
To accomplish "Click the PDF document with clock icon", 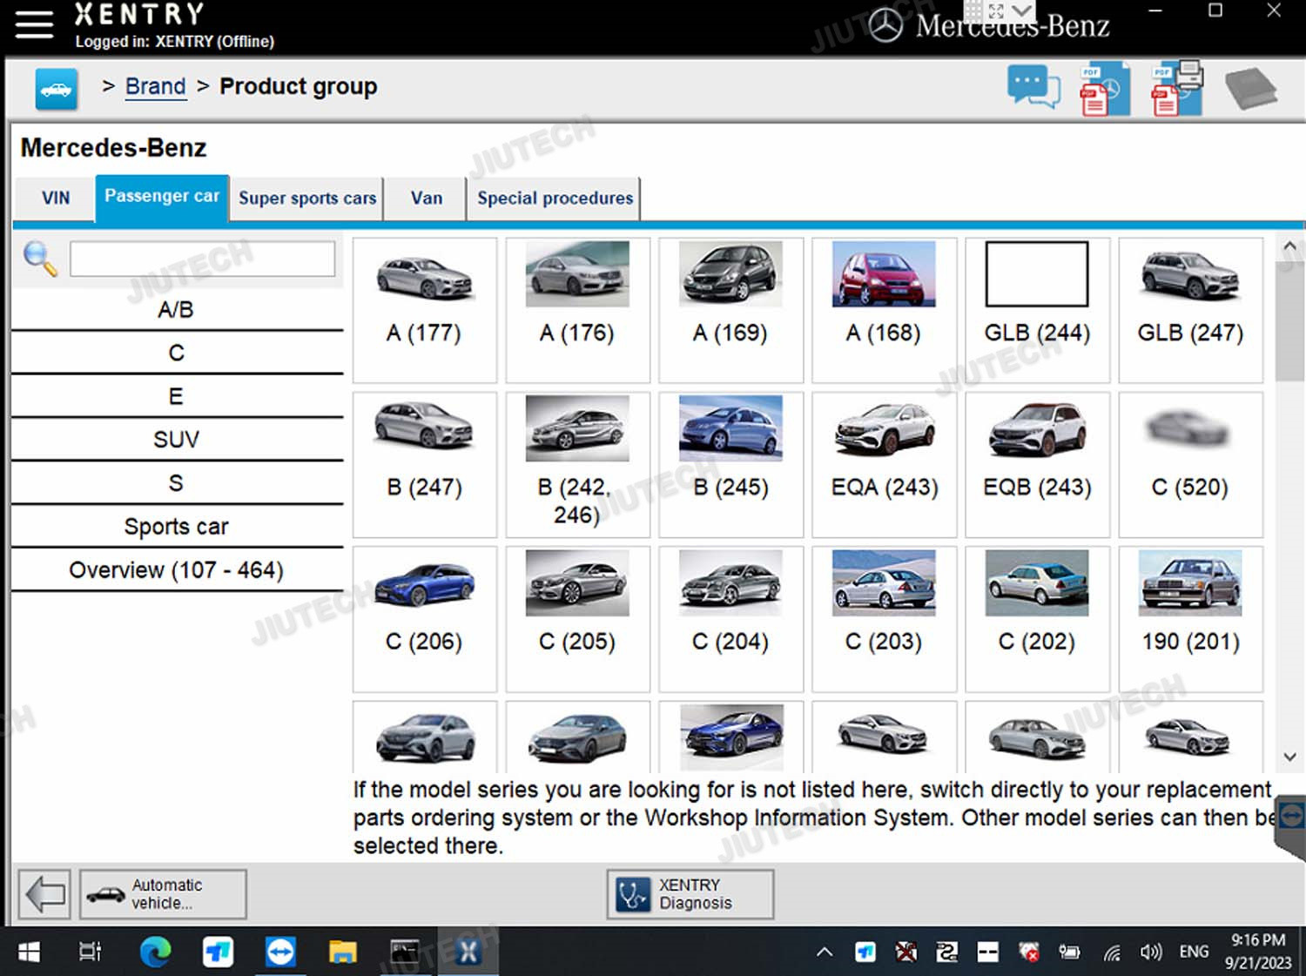I will pos(1104,89).
